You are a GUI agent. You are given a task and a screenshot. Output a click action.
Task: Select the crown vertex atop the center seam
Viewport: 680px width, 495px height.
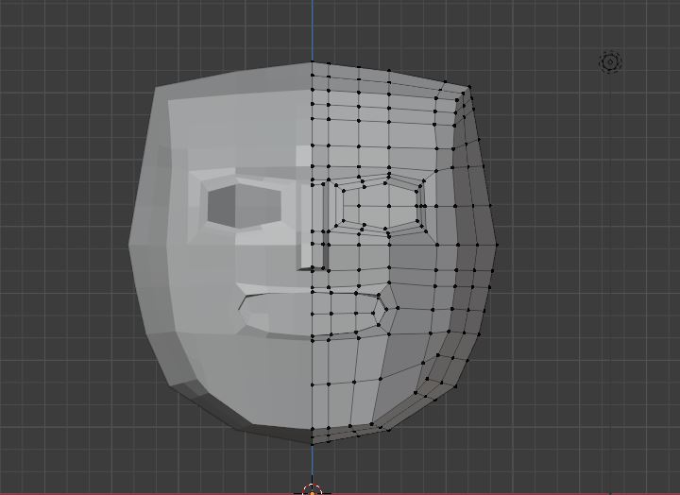313,62
